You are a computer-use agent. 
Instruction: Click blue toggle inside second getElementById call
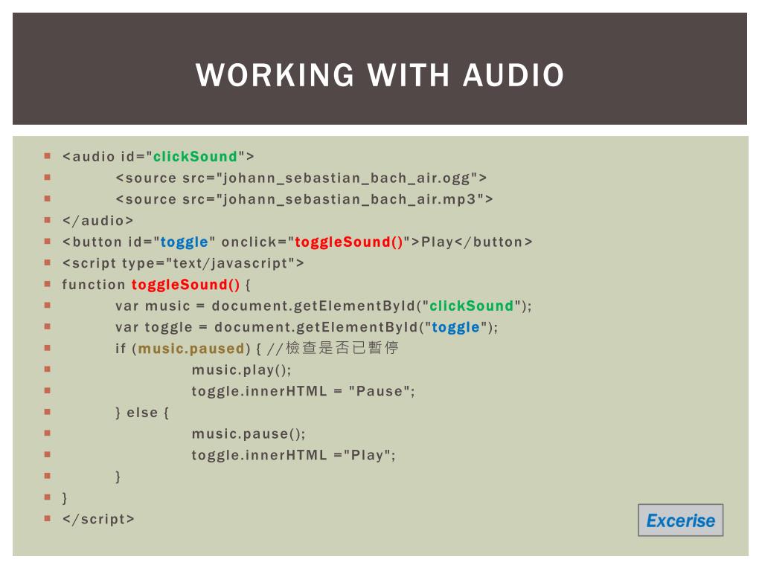pyautogui.click(x=456, y=328)
